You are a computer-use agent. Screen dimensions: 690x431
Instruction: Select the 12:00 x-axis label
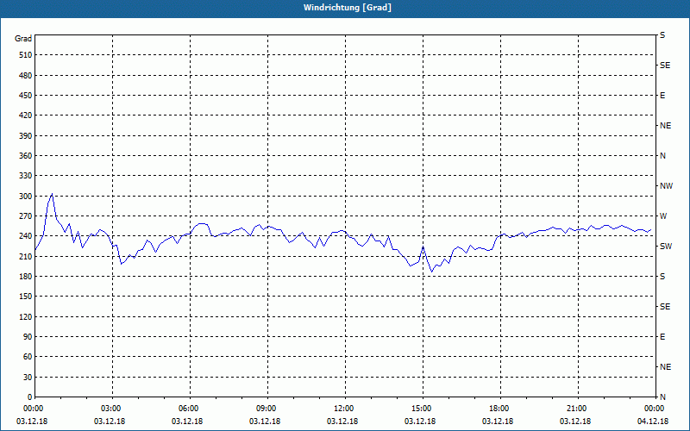point(343,409)
